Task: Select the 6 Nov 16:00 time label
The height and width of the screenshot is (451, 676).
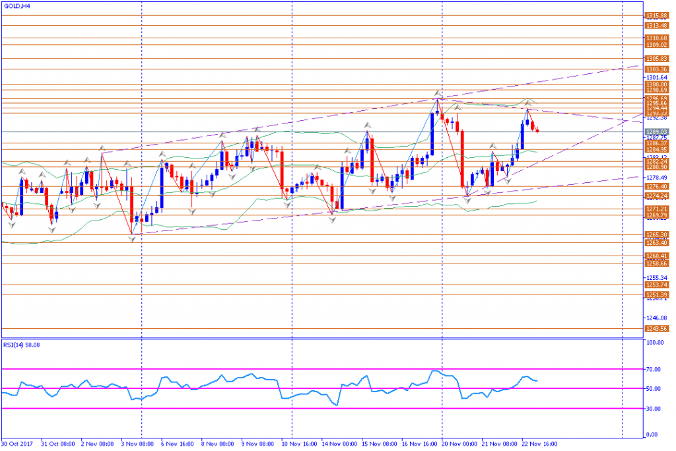Action: click(177, 444)
